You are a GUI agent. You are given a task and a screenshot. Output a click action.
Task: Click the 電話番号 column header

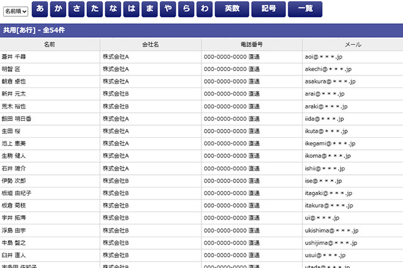tap(252, 45)
